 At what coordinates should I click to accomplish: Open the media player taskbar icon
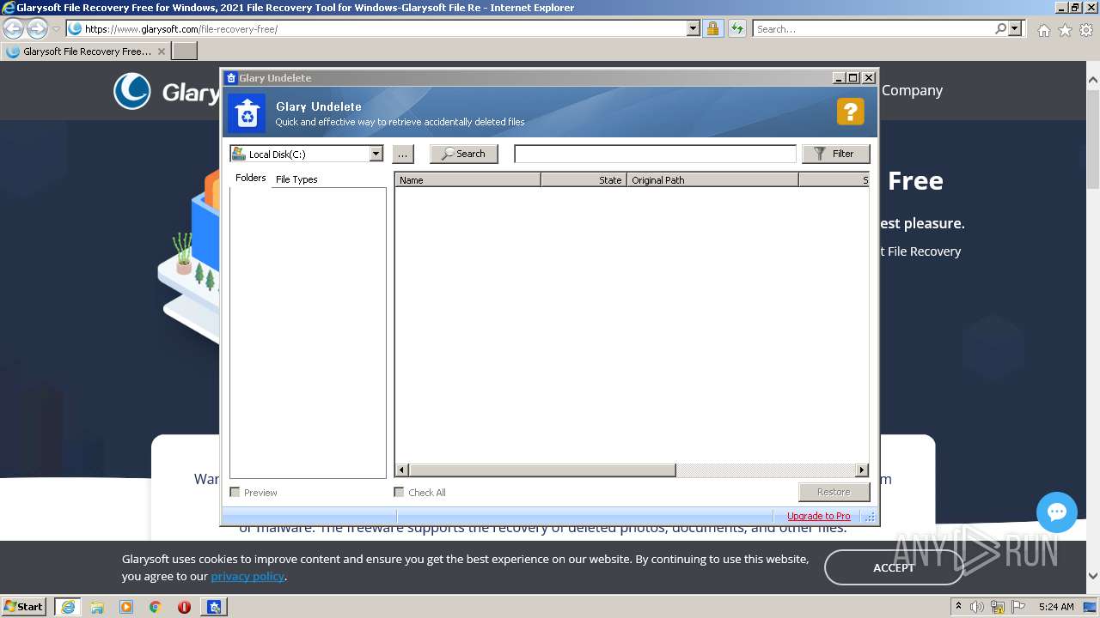126,607
